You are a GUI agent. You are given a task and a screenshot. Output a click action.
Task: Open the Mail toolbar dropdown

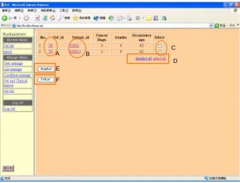coord(124,18)
